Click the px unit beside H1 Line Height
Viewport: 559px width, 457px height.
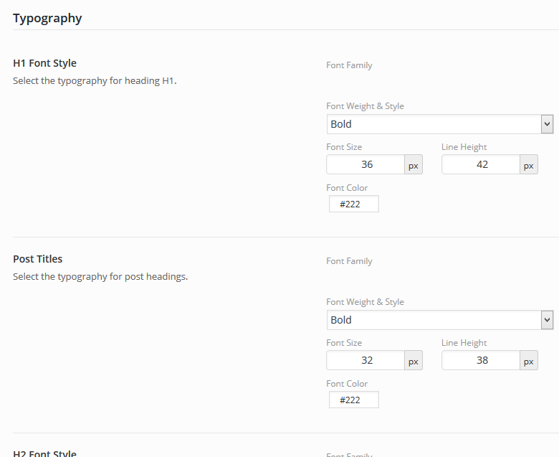pyautogui.click(x=529, y=165)
